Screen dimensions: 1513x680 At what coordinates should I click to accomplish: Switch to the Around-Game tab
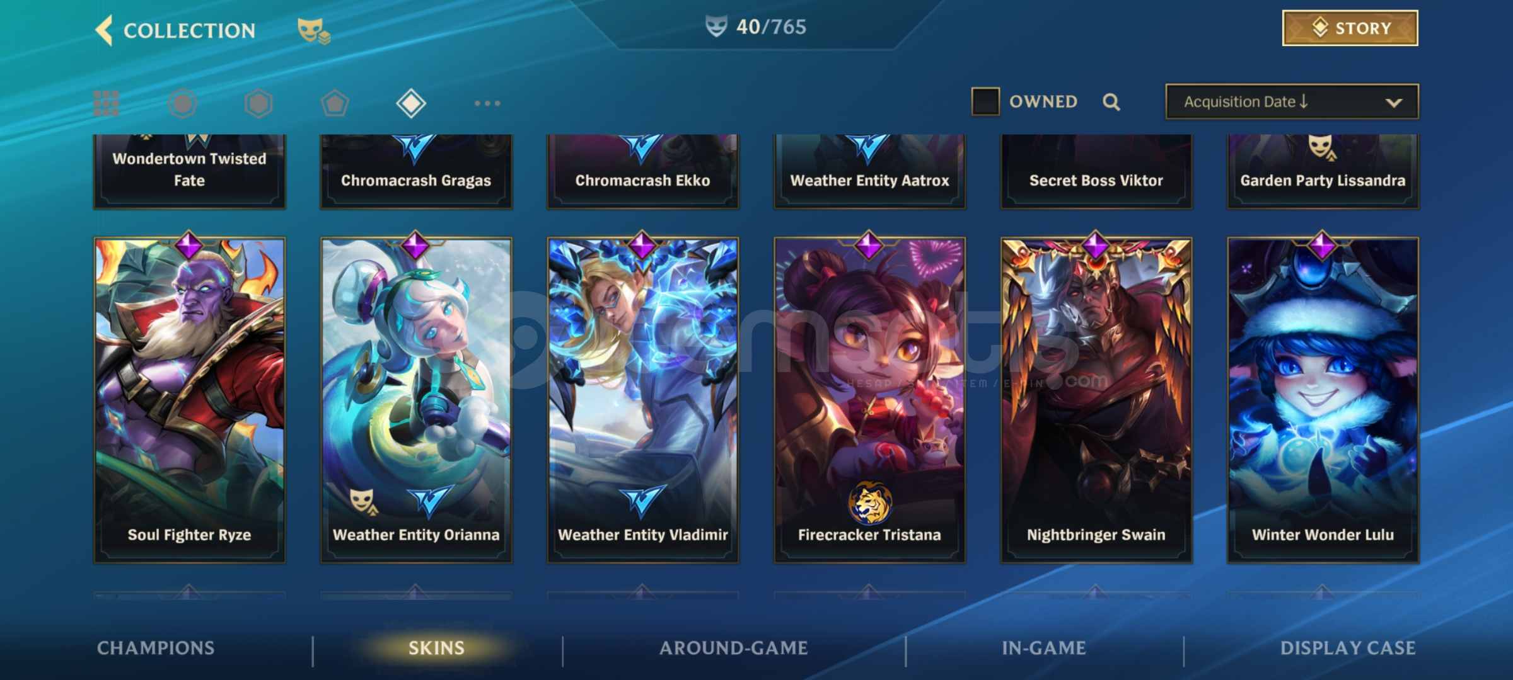tap(733, 648)
